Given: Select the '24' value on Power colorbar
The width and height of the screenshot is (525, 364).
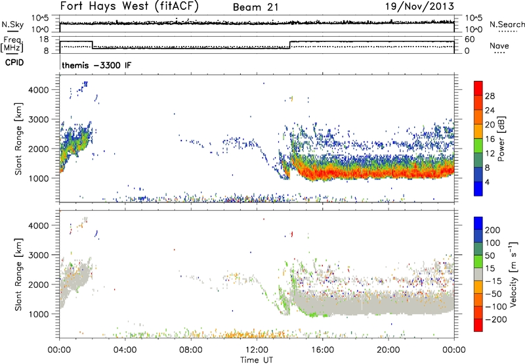Looking at the screenshot, I should (x=490, y=110).
